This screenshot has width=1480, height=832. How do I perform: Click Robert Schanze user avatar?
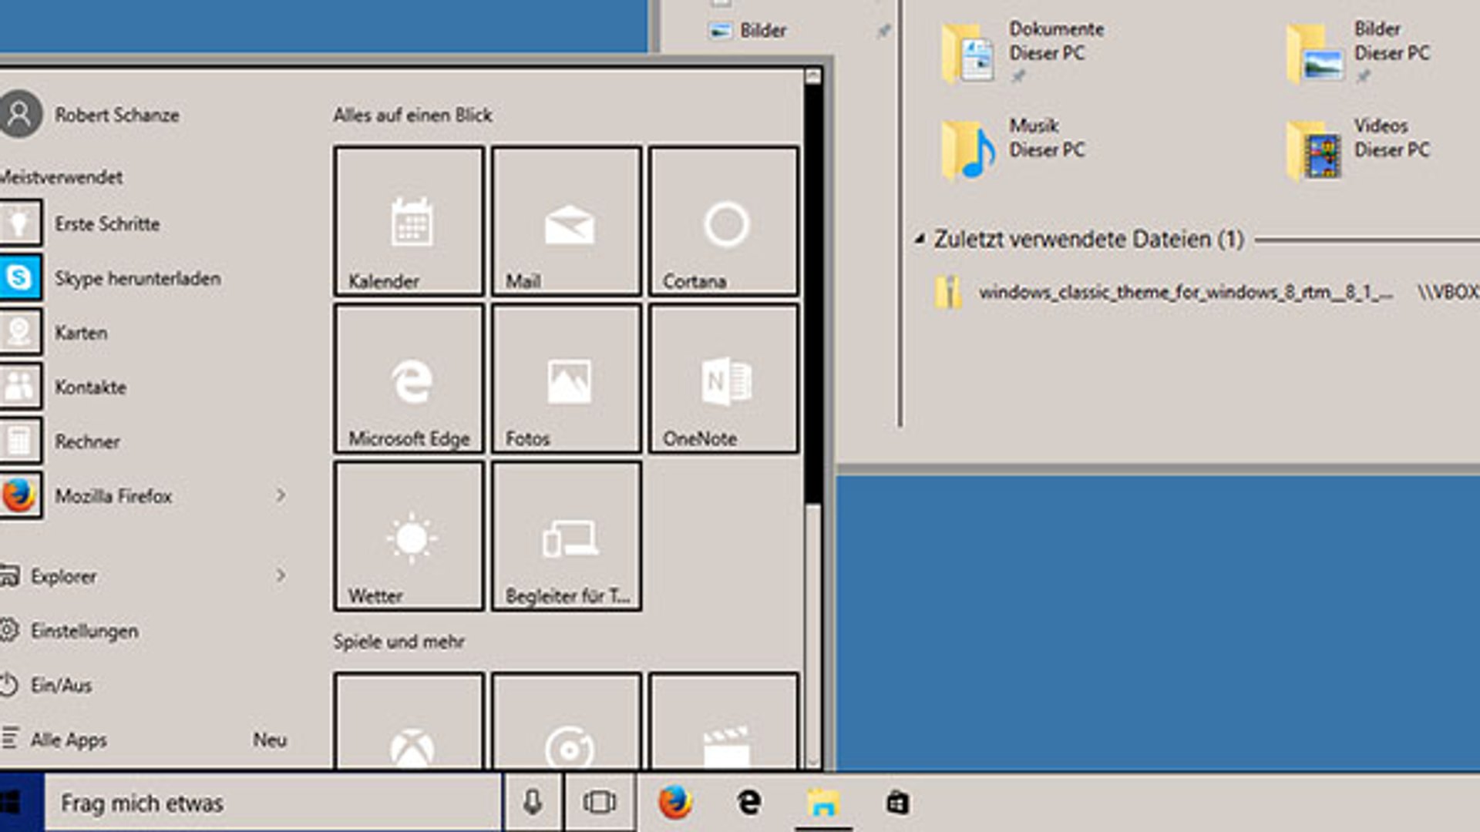pos(20,114)
